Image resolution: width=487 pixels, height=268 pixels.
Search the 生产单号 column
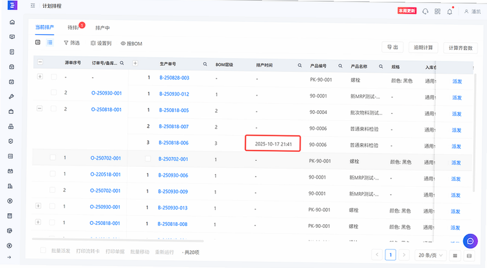pos(205,64)
